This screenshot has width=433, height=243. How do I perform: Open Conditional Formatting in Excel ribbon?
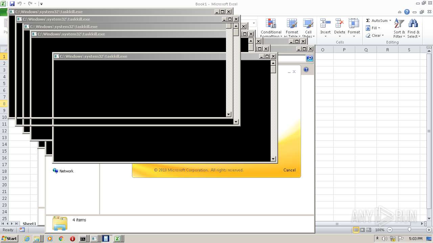(271, 28)
